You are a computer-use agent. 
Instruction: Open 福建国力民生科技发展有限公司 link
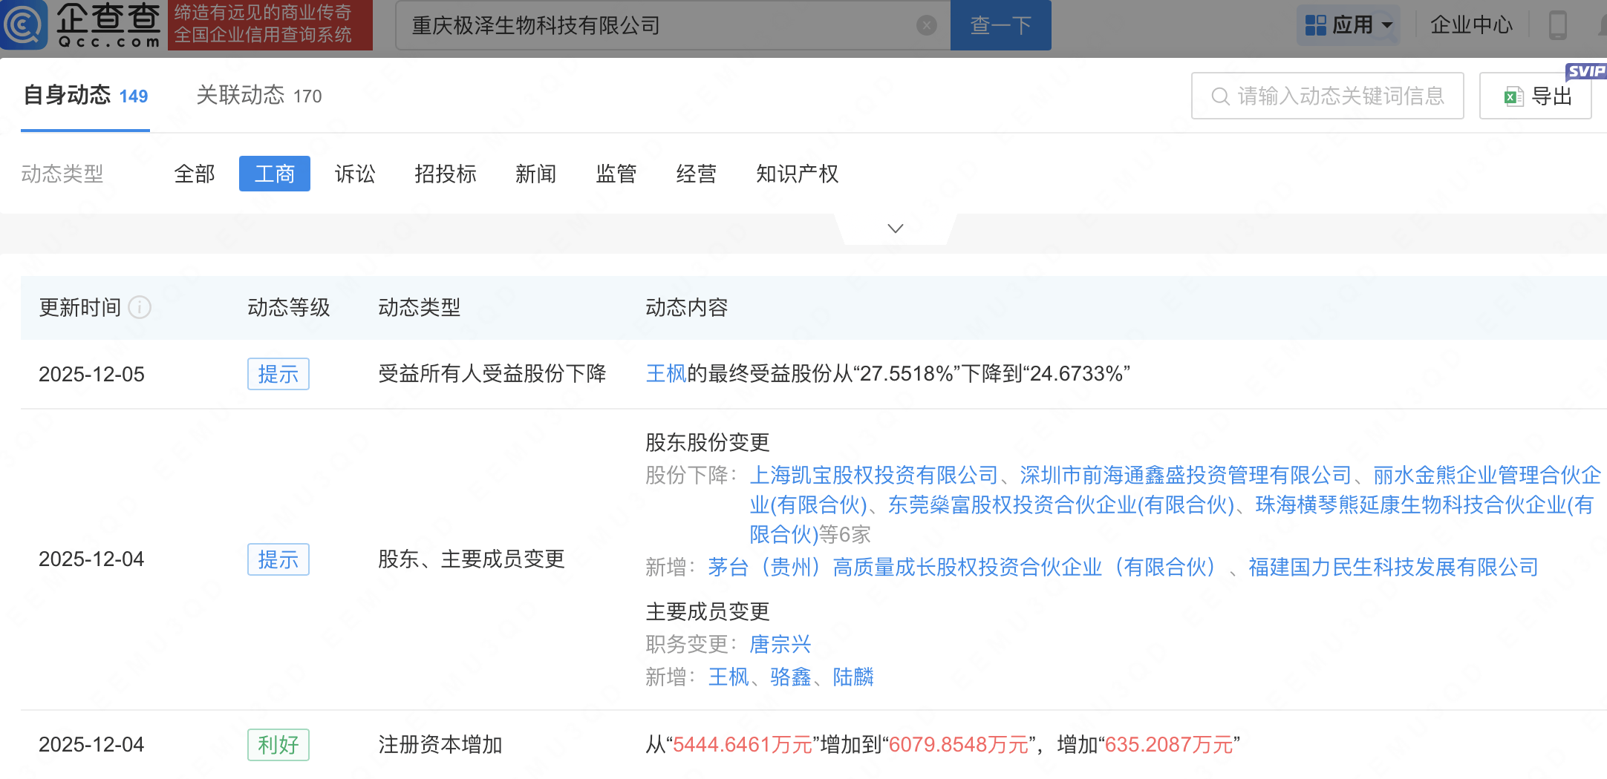(x=1393, y=568)
